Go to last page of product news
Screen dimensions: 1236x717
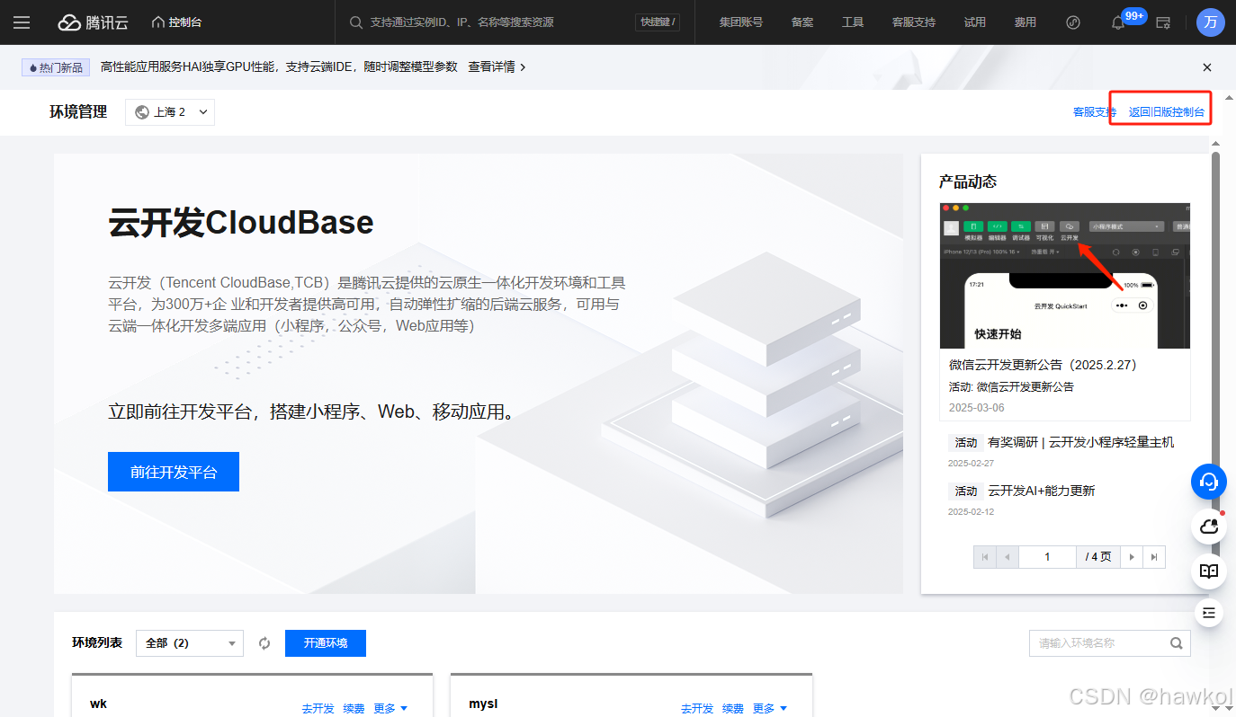point(1154,557)
